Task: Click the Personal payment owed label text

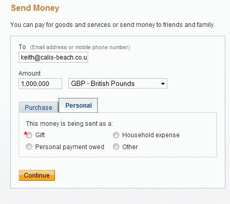Action: click(x=69, y=147)
